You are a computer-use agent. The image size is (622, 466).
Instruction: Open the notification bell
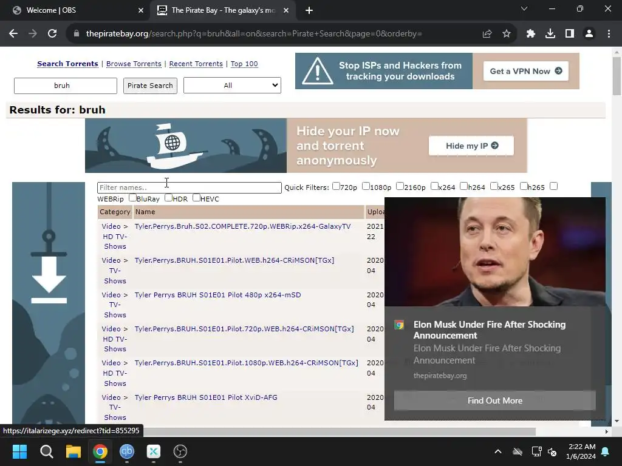point(606,451)
